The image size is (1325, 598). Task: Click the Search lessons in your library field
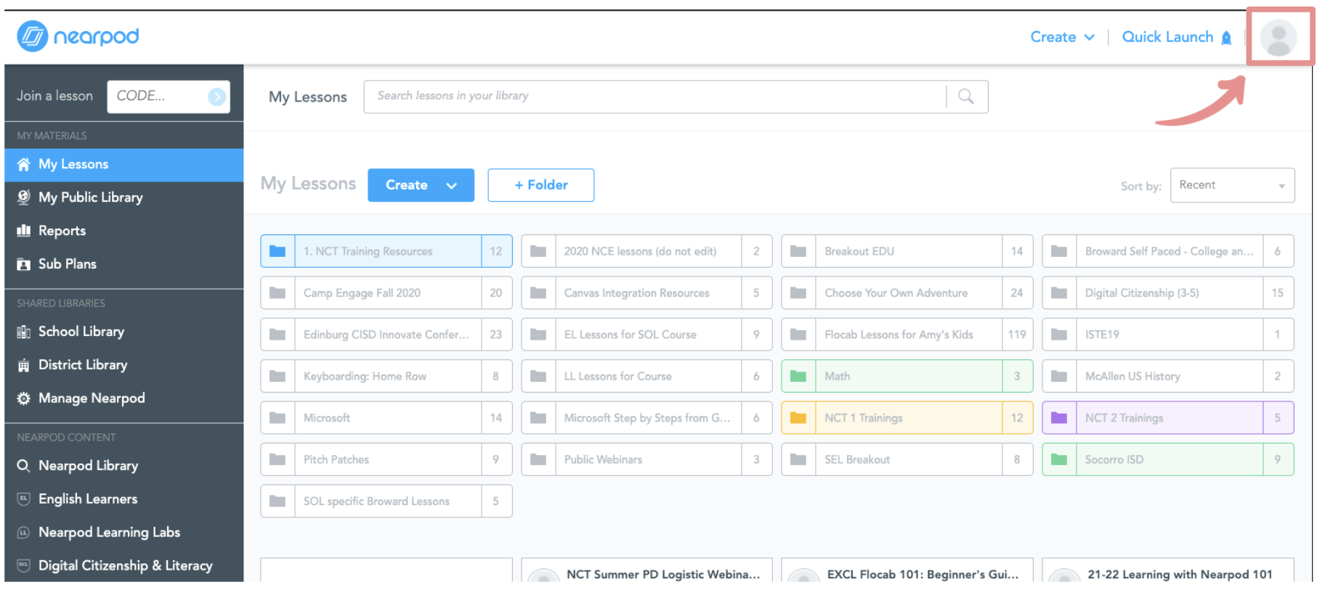tap(654, 97)
